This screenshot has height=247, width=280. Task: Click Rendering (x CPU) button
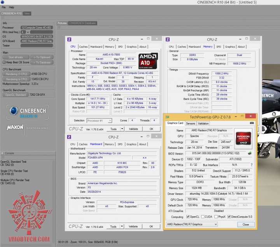(16, 79)
